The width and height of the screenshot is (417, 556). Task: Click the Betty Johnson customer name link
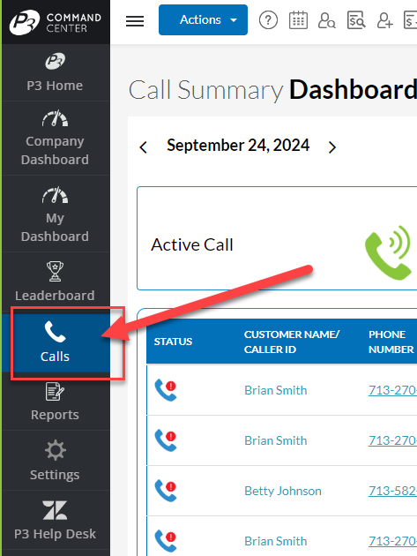coord(283,491)
